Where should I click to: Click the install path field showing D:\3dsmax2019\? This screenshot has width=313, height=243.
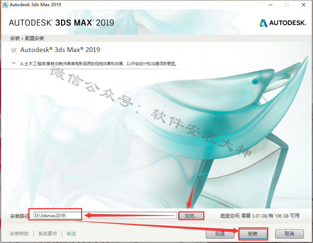point(105,216)
